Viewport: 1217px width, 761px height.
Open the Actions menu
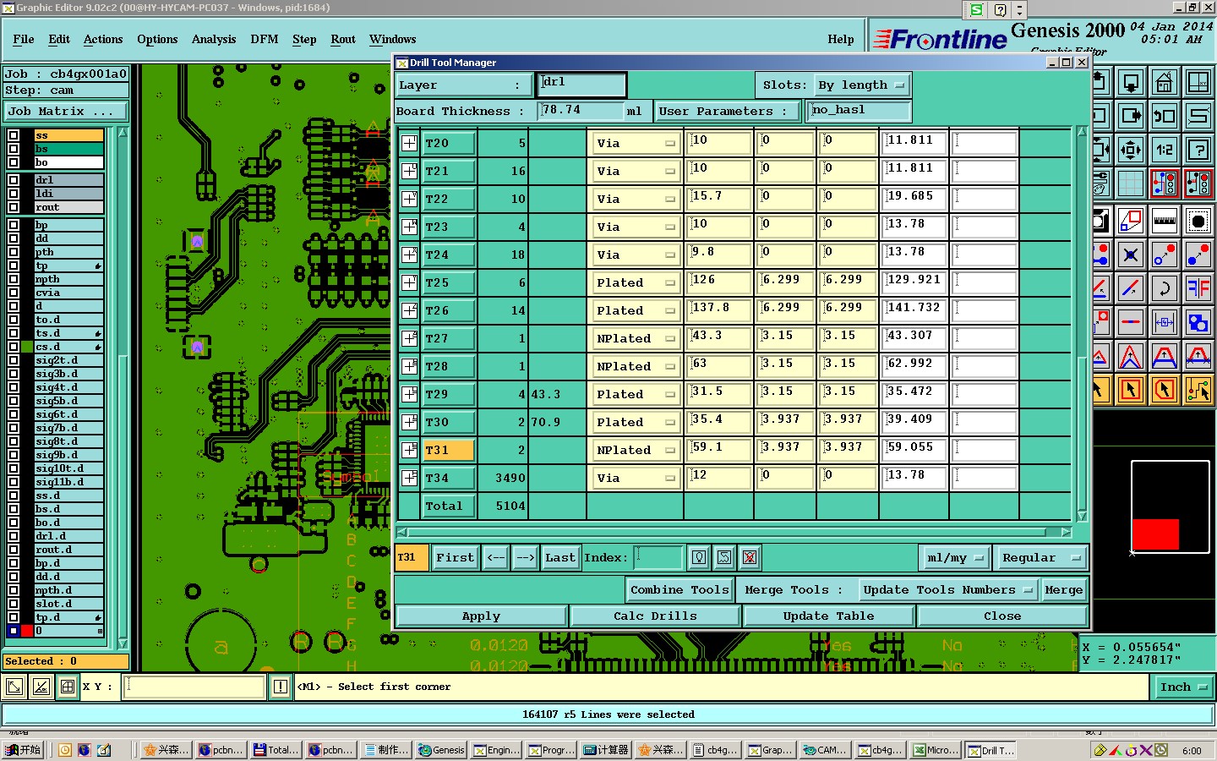pyautogui.click(x=103, y=40)
